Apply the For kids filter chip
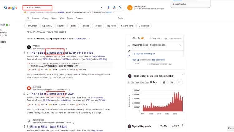The height and width of the screenshot is (132, 234). (x=85, y=26)
